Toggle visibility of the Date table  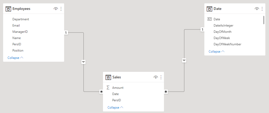[257, 9]
